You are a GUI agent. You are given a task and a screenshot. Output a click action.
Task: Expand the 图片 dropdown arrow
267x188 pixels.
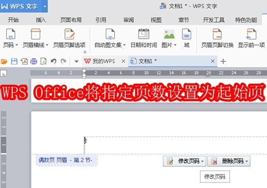(x=175, y=45)
